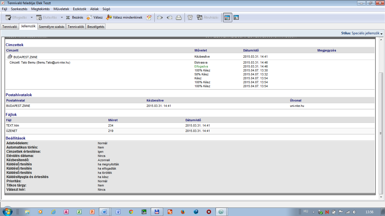
Task: Open the Megtekintés menu
Action: pyautogui.click(x=40, y=9)
